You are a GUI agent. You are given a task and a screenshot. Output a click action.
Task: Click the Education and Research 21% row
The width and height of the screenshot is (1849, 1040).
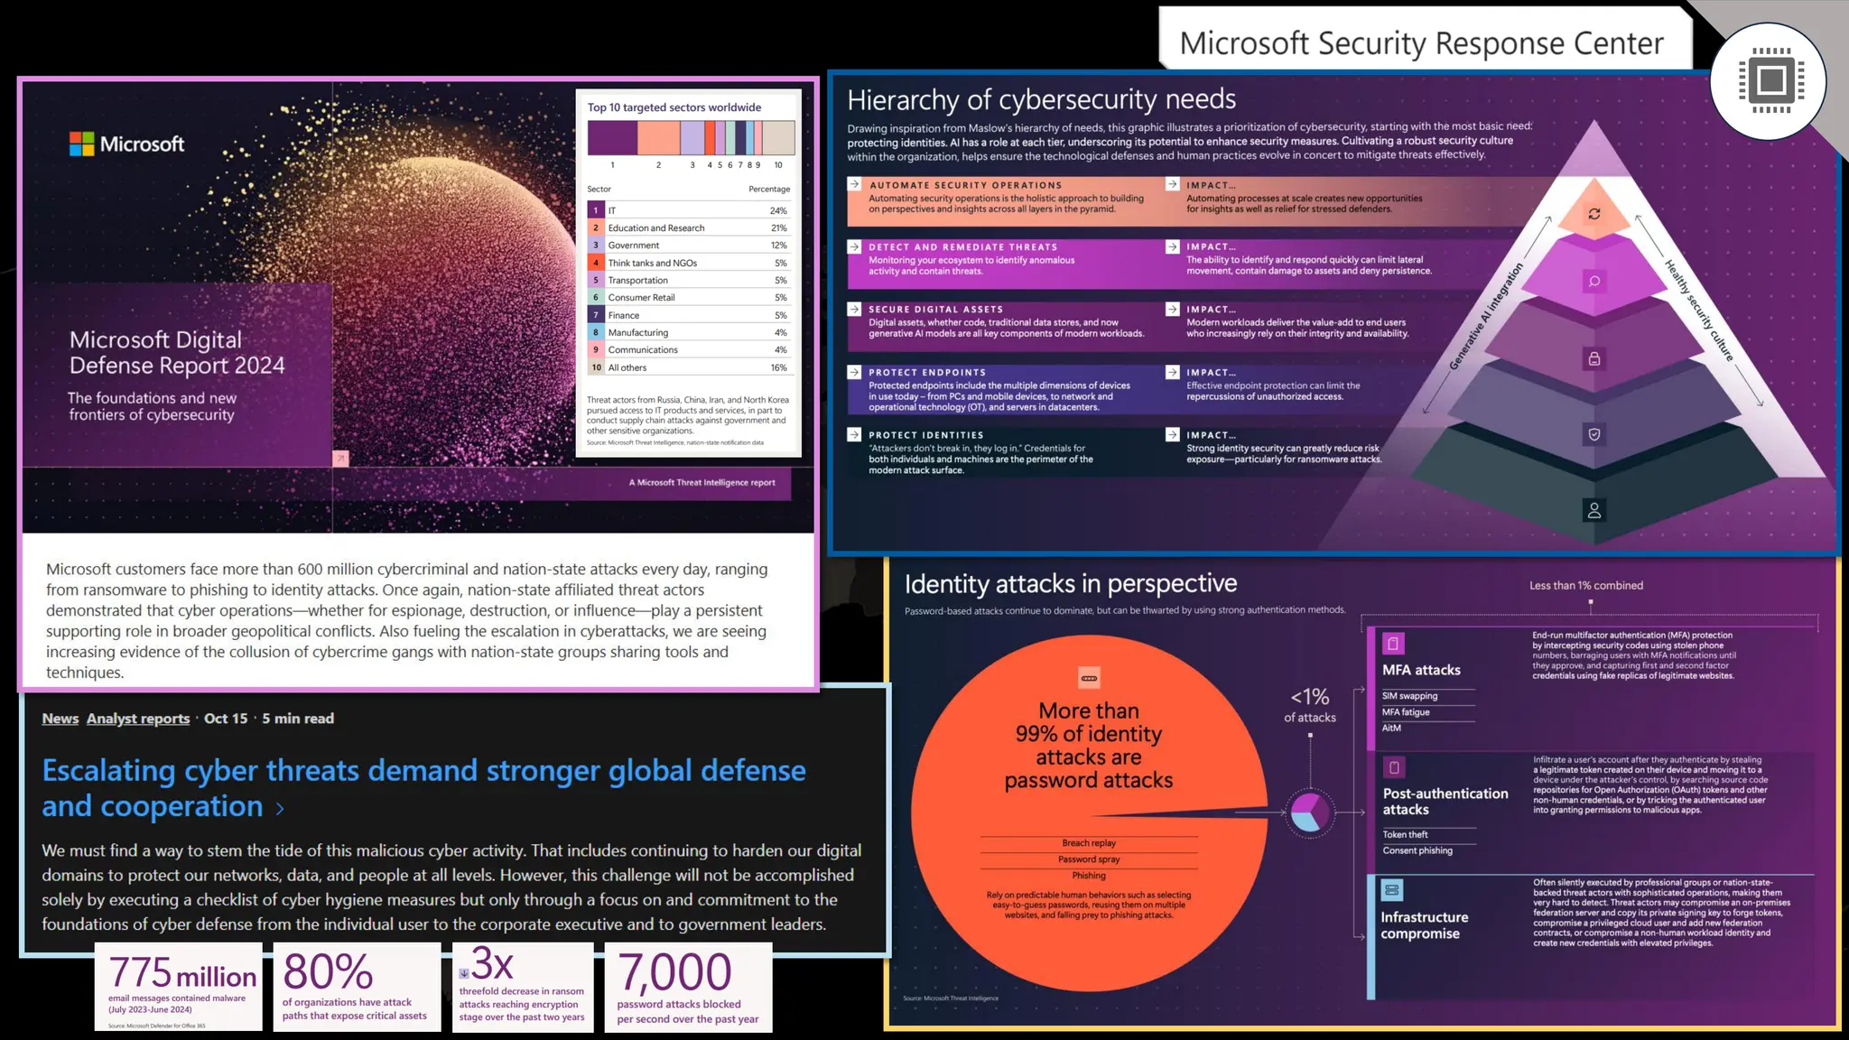tap(689, 227)
